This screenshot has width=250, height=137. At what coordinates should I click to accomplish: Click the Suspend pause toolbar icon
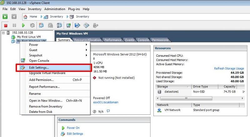(x=14, y=25)
